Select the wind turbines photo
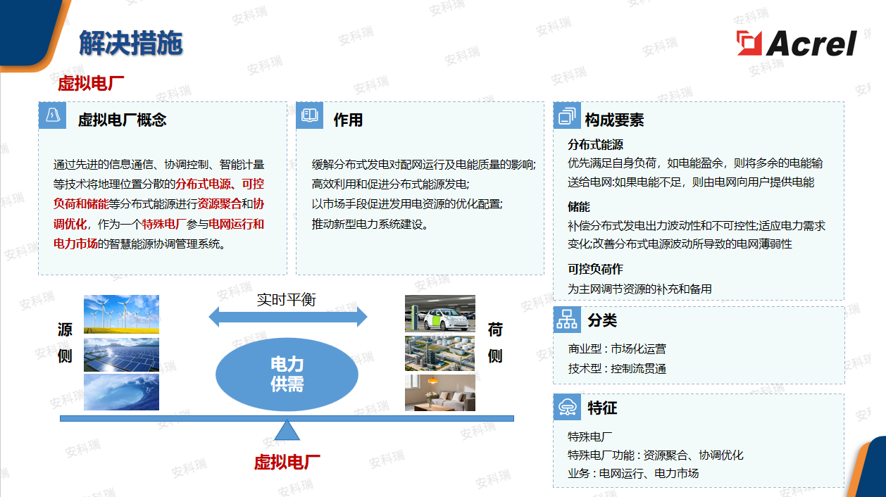Image resolution: width=886 pixels, height=497 pixels. pyautogui.click(x=121, y=314)
